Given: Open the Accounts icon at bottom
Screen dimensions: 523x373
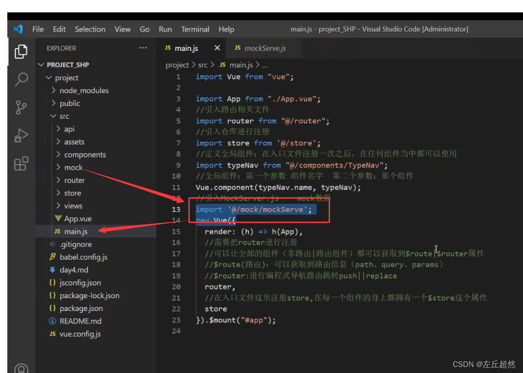Looking at the screenshot, I should tap(22, 368).
